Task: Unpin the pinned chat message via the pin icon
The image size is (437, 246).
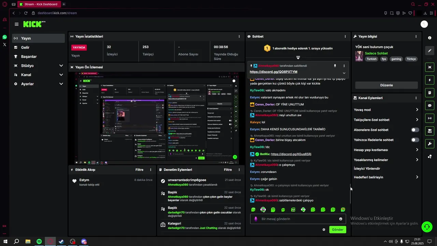Action: (x=335, y=66)
